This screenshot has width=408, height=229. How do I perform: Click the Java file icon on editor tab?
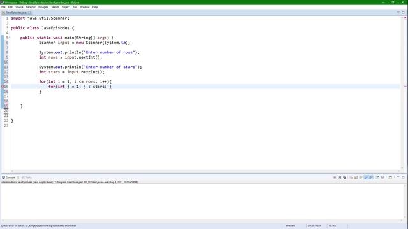coord(3,13)
